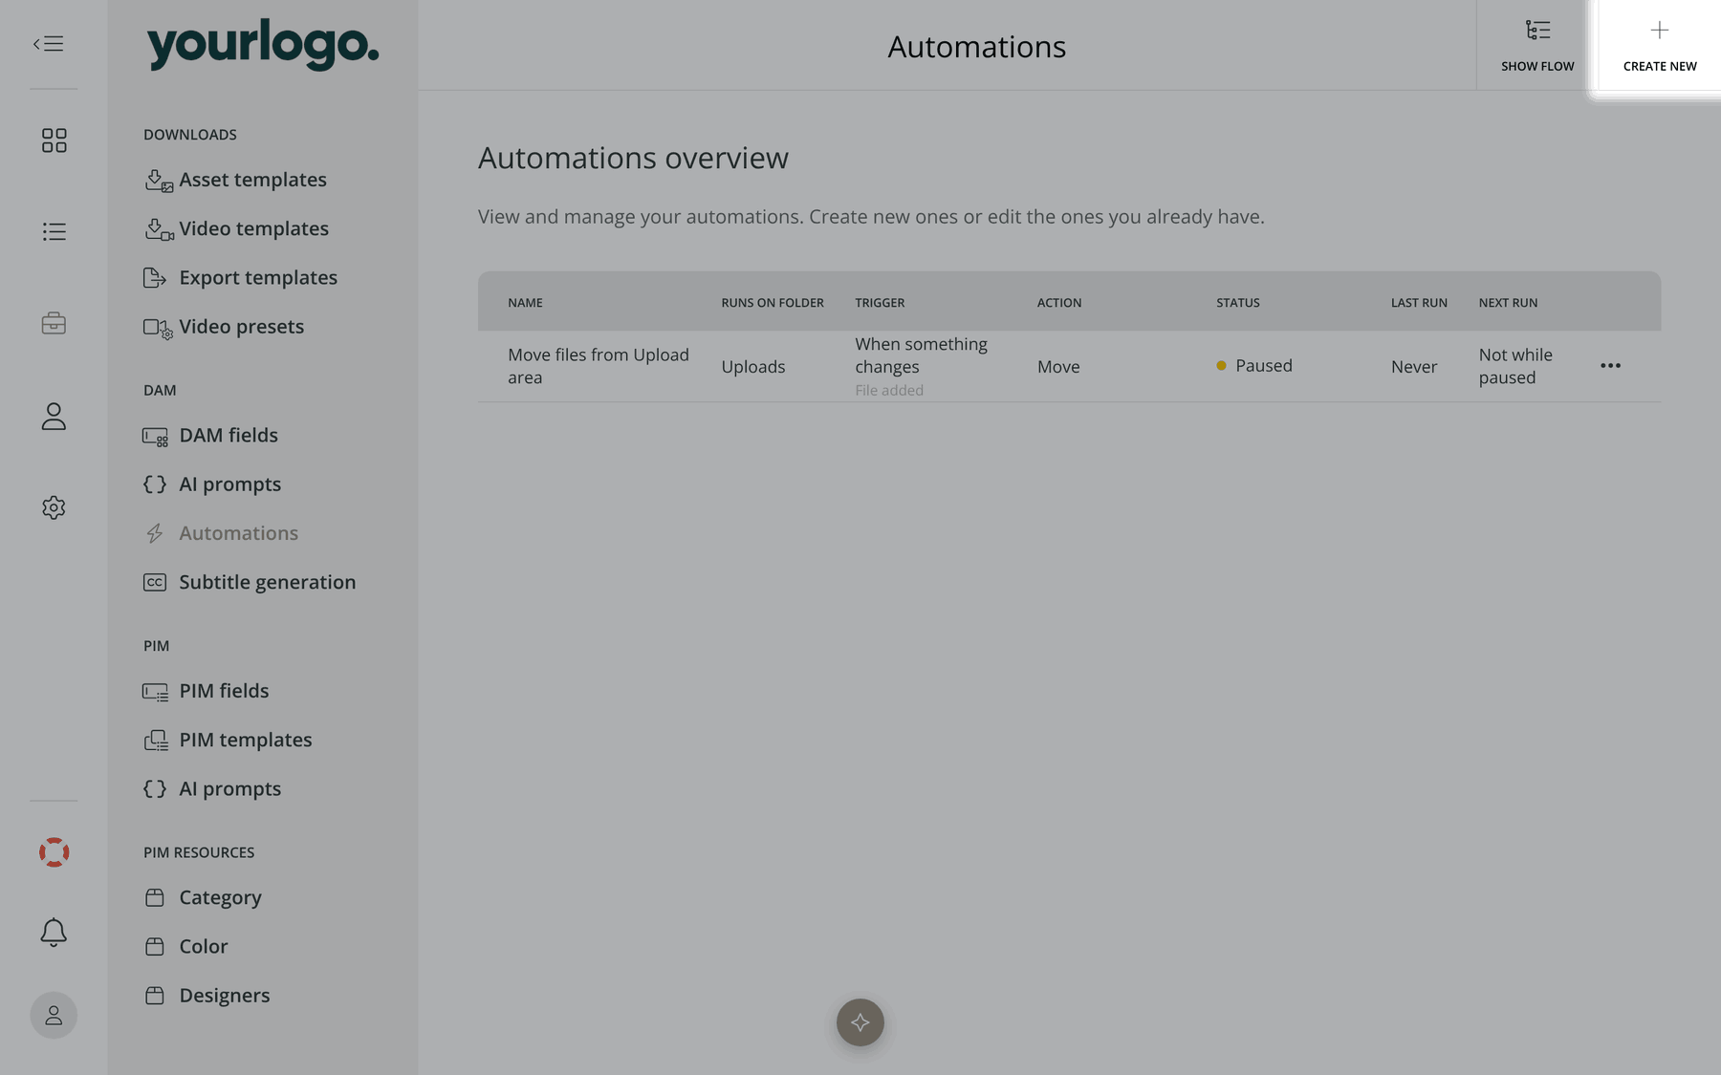Open the help lifebuoy icon
The height and width of the screenshot is (1075, 1721).
click(x=54, y=852)
